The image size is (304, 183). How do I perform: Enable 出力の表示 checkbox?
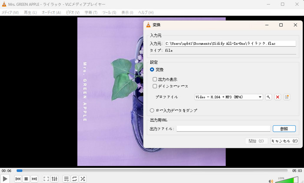click(x=155, y=79)
